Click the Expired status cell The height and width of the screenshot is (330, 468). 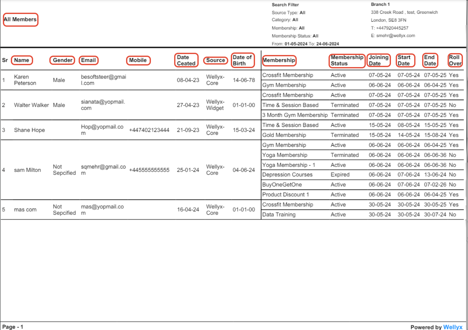point(340,175)
